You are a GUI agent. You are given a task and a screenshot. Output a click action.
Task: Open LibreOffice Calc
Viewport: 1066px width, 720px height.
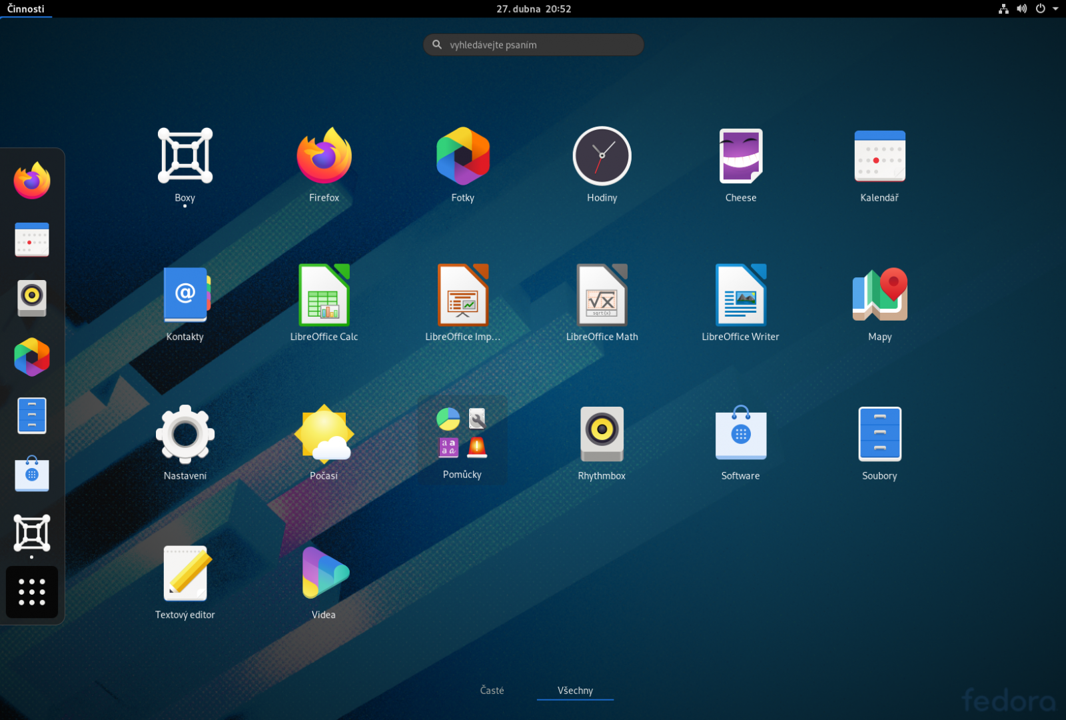click(324, 295)
